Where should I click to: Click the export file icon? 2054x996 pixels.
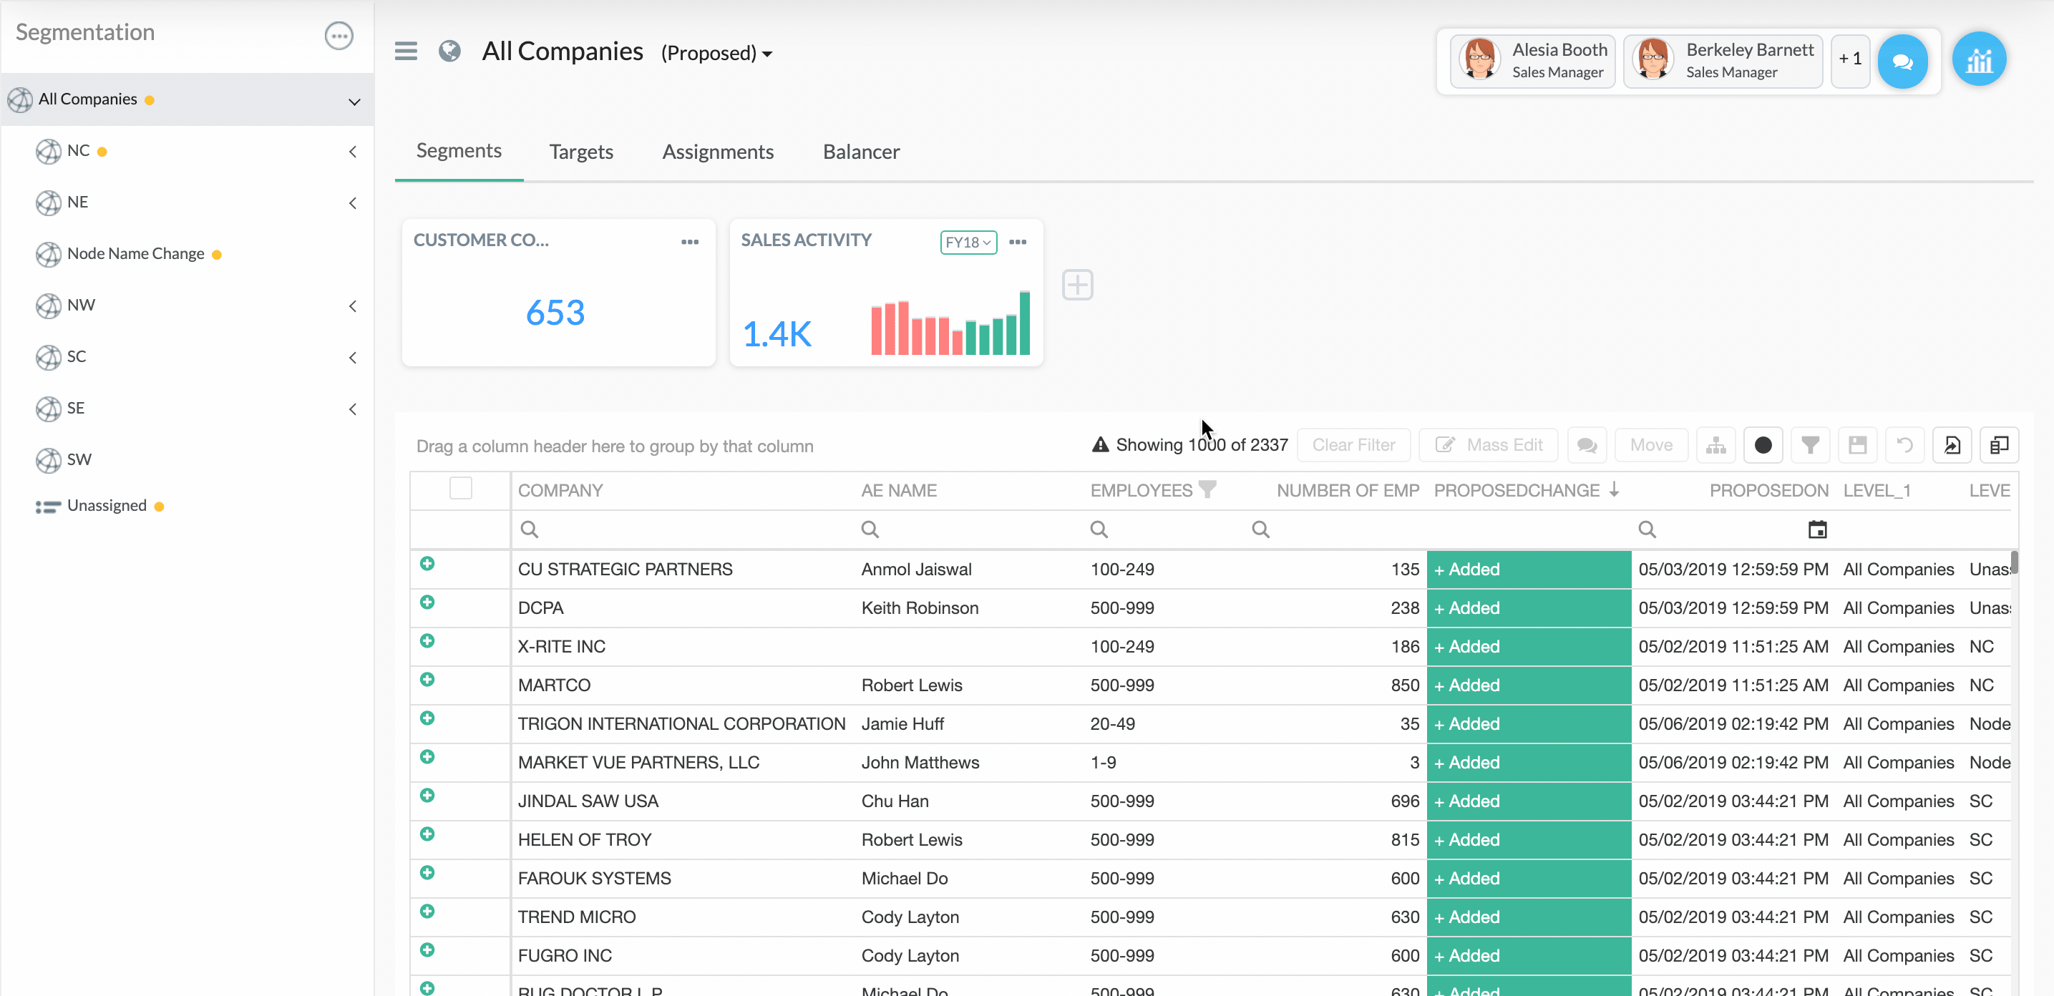1952,445
